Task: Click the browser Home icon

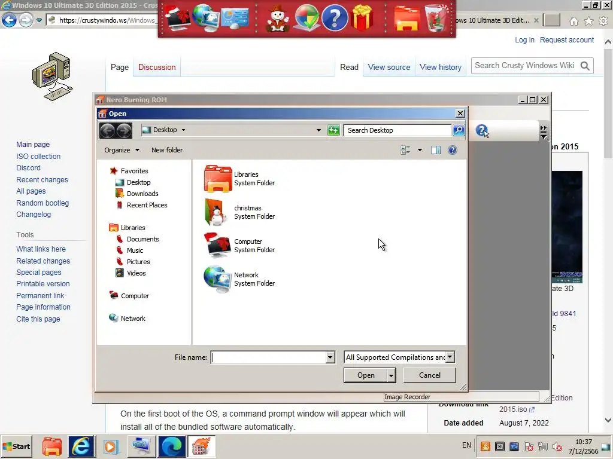Action: click(574, 21)
